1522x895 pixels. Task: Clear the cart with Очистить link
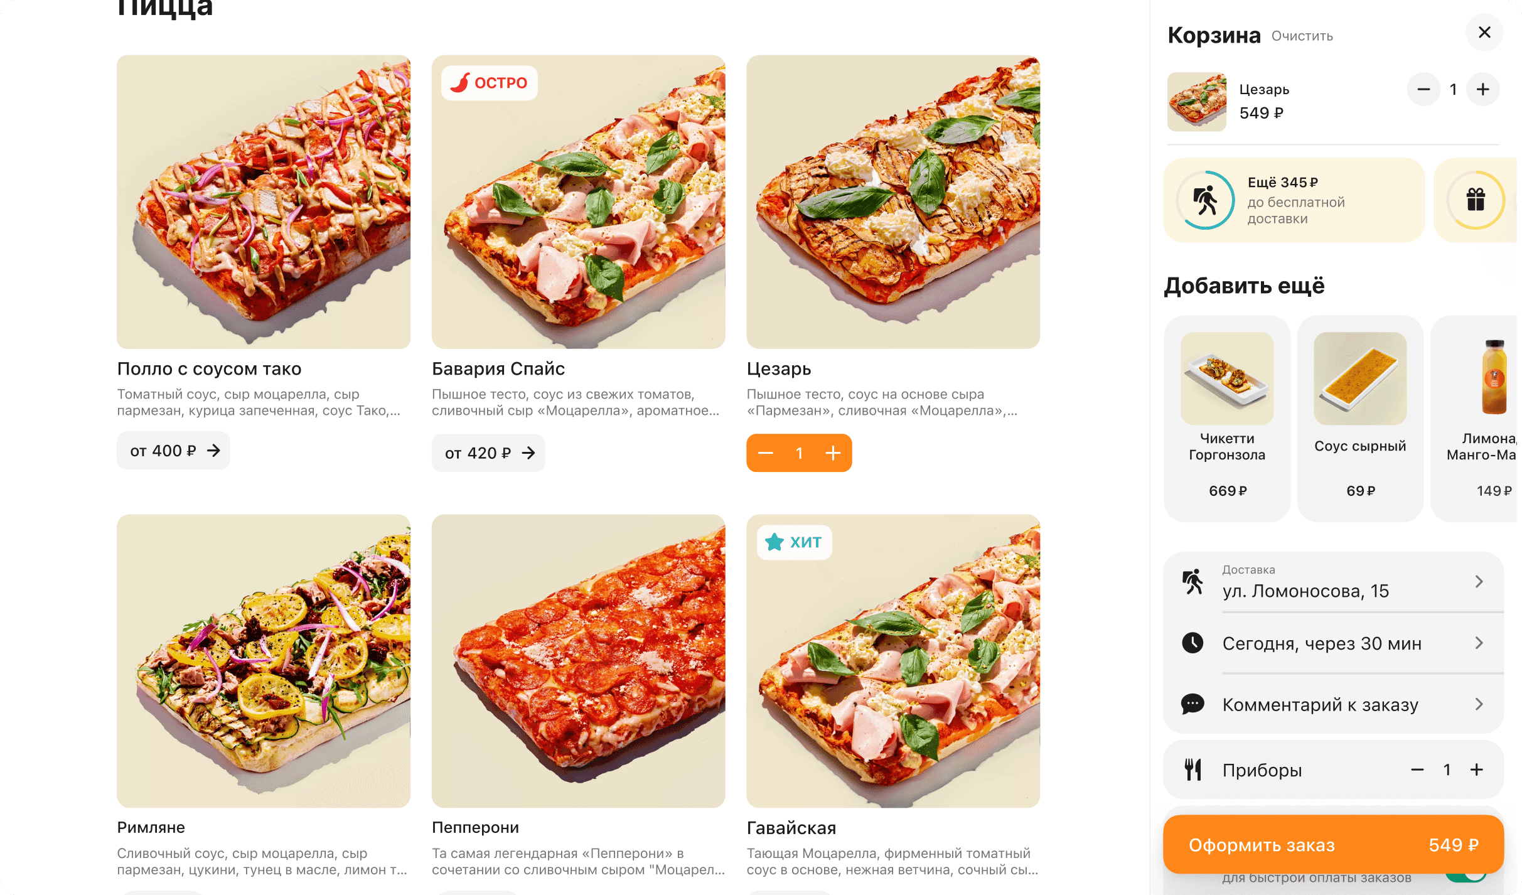point(1302,36)
